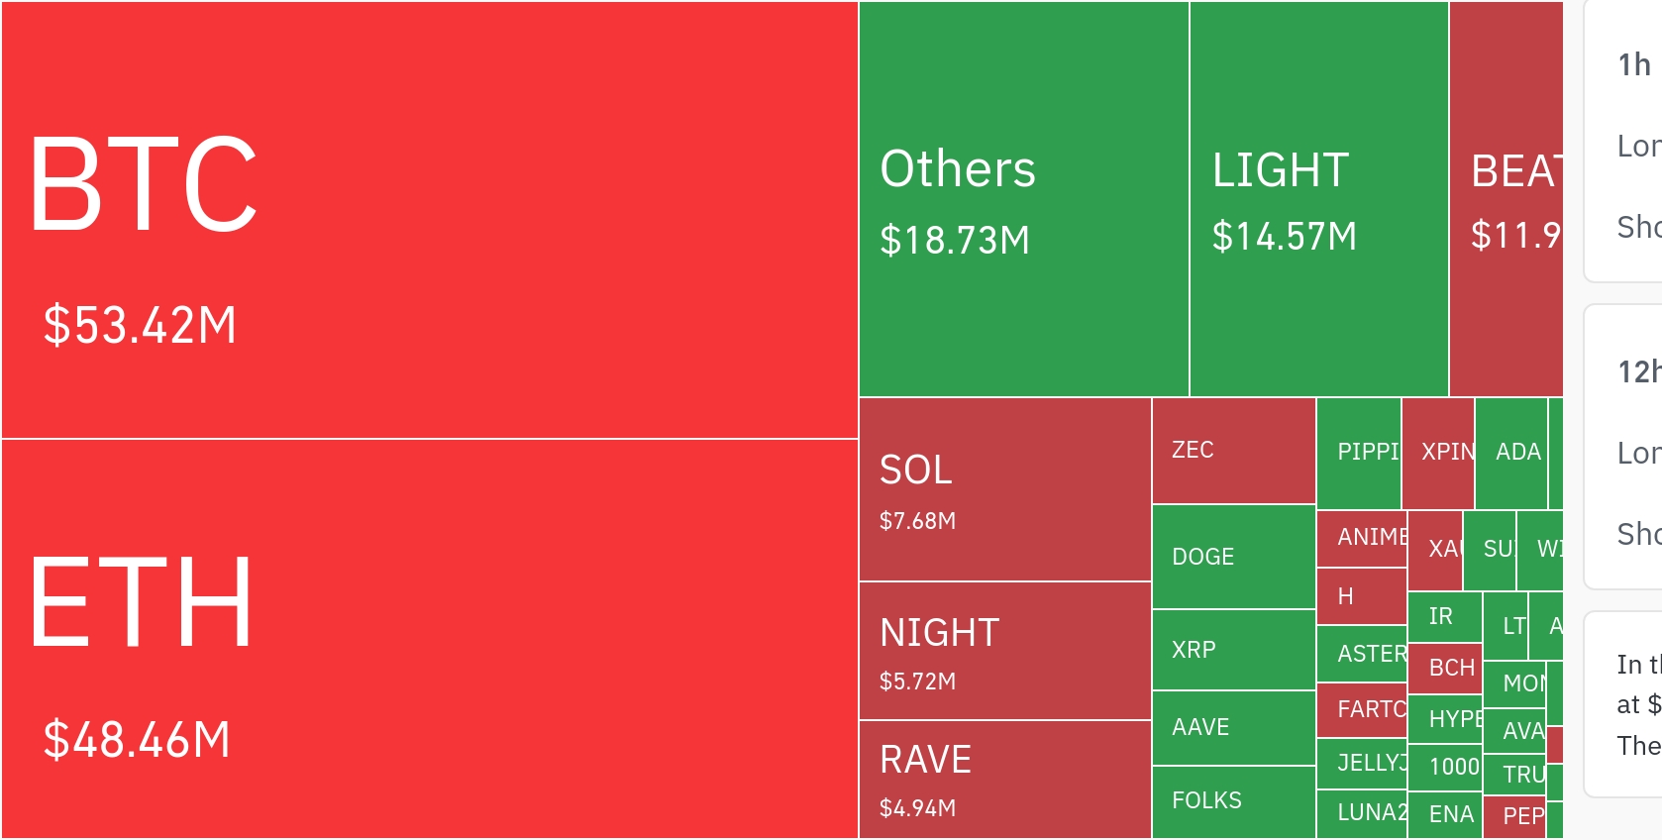Select the FOLKS block

coord(1233,801)
